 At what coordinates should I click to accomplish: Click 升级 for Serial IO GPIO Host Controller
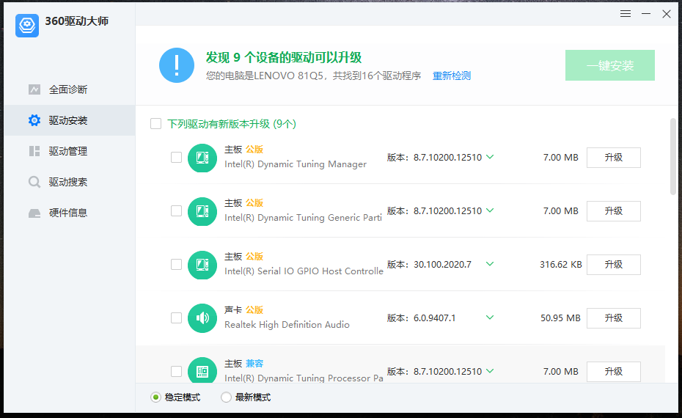click(x=613, y=265)
